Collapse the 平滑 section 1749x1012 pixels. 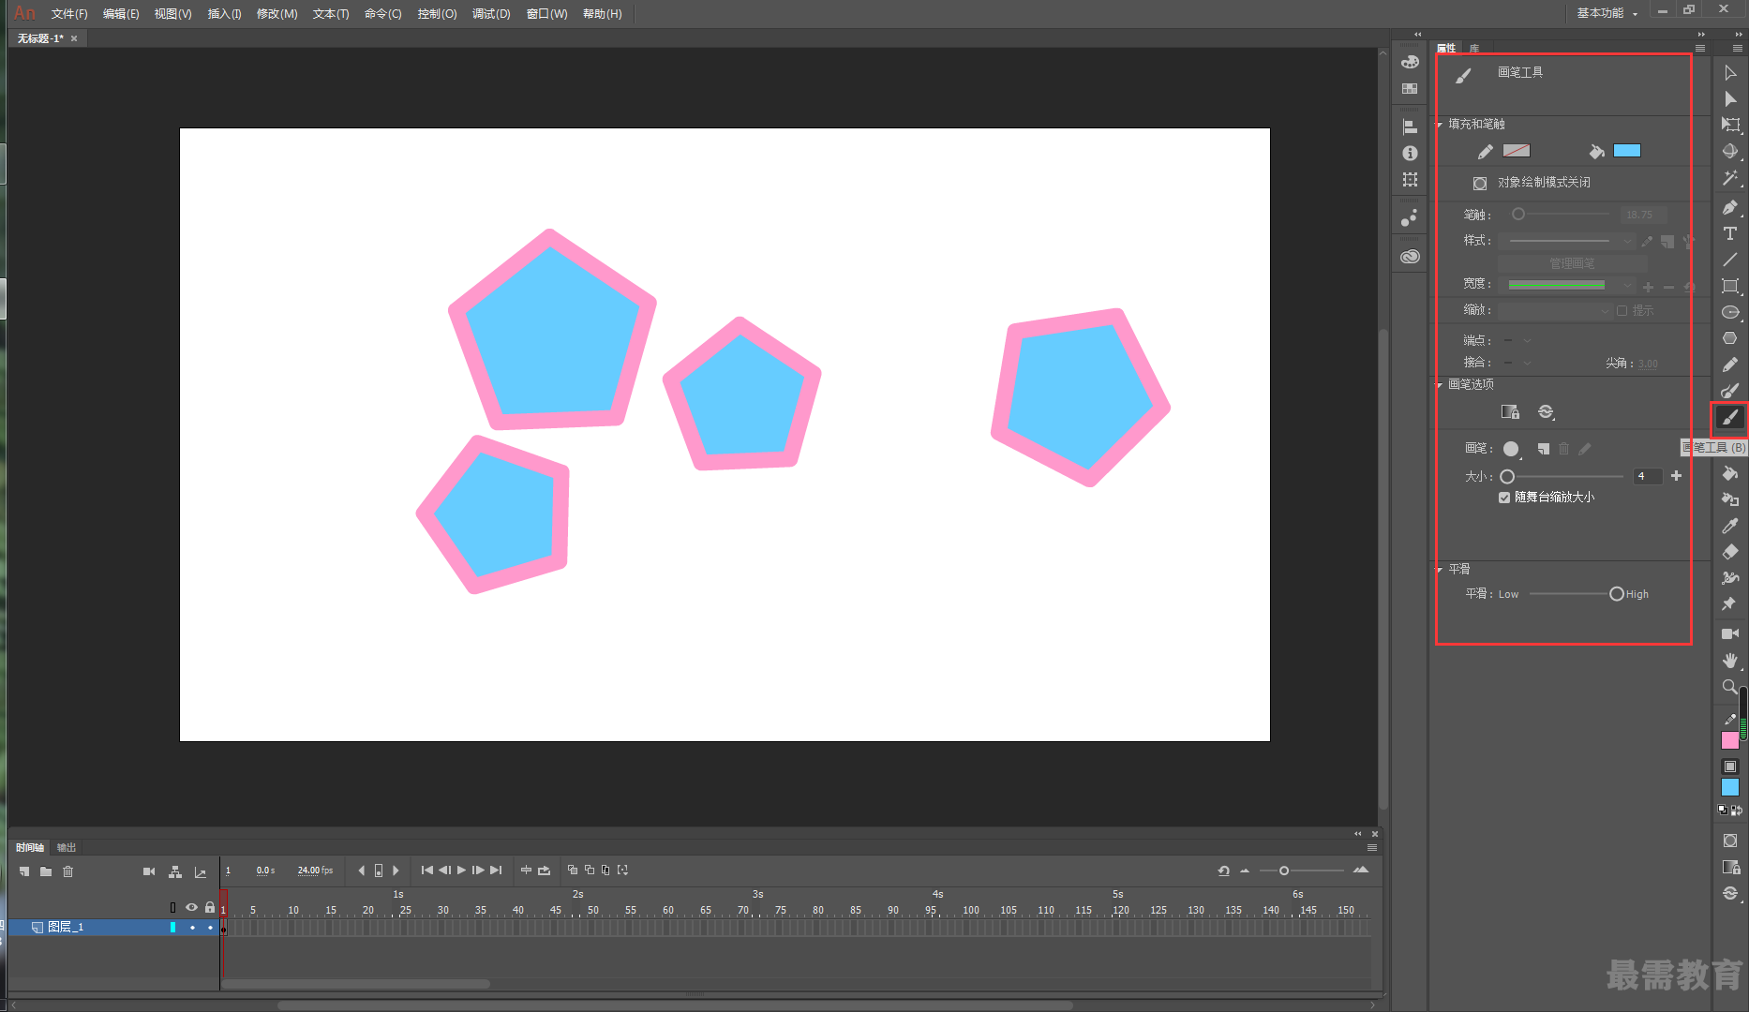click(1440, 570)
